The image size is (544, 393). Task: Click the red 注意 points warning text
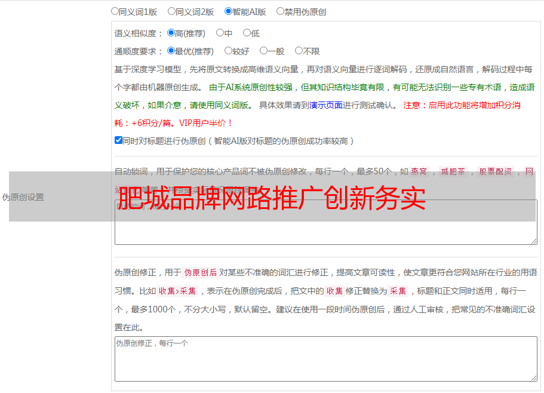(x=317, y=114)
